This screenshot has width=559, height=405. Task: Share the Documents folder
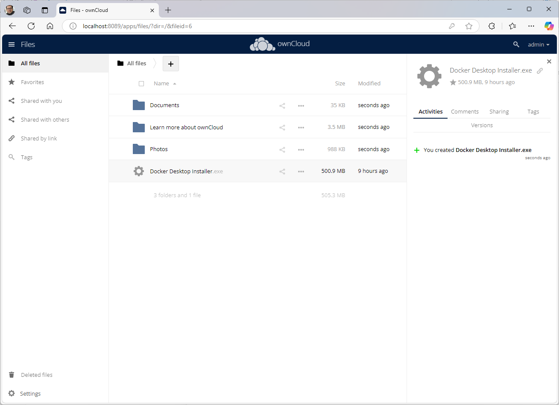click(x=282, y=105)
